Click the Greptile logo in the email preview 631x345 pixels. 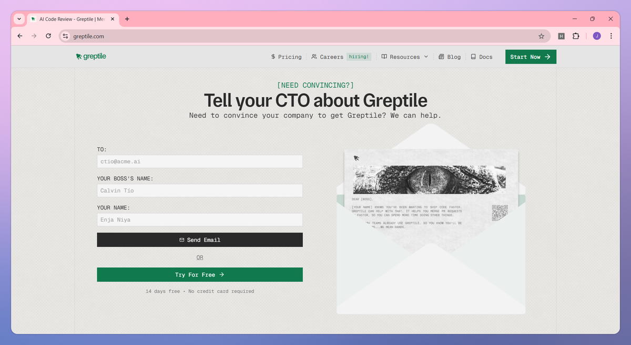click(x=357, y=158)
